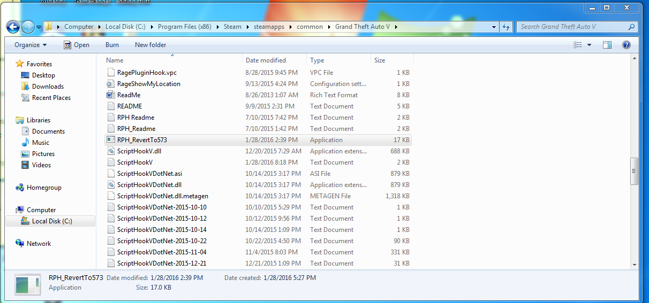Click the Network icon
Screen dimensions: 649x303
pos(20,243)
